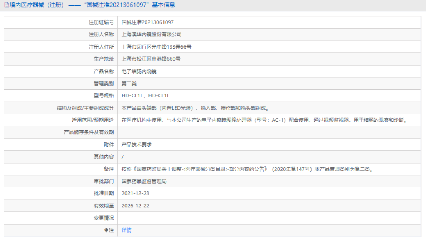The height and width of the screenshot is (241, 426).
Task: Select attachment value 产品技术要求
Action: 136,145
